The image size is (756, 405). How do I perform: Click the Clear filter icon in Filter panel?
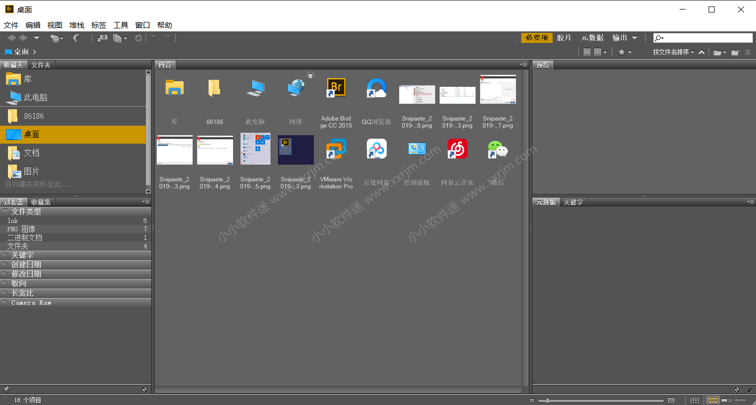coord(145,389)
